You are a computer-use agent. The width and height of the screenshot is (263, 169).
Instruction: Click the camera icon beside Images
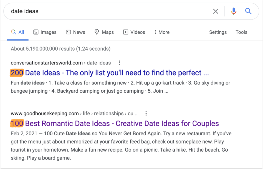coord(35,32)
